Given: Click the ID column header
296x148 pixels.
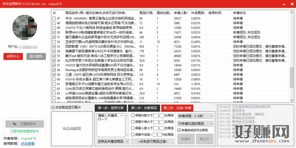Looking at the screenshot, I should [58, 13].
